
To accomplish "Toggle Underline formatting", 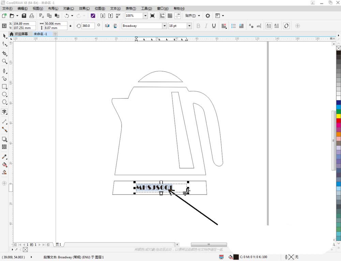I will [214, 26].
